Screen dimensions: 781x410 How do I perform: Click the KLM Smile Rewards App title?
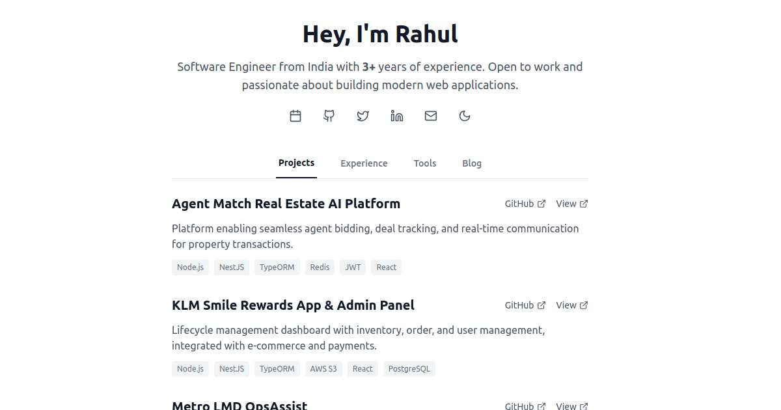point(293,305)
